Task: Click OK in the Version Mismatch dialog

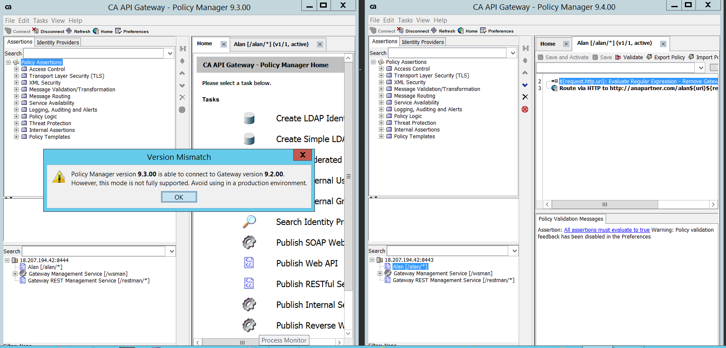Action: pos(179,197)
